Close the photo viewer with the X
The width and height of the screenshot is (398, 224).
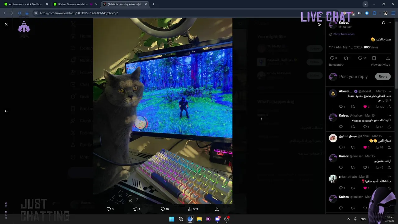(6, 24)
